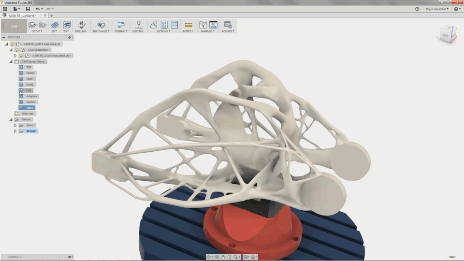Screen dimensions: 464x261
Task: Toggle lightbulb for root A356-T6_CAM 5 Axis Setup v6
Action: pyautogui.click(x=13, y=44)
